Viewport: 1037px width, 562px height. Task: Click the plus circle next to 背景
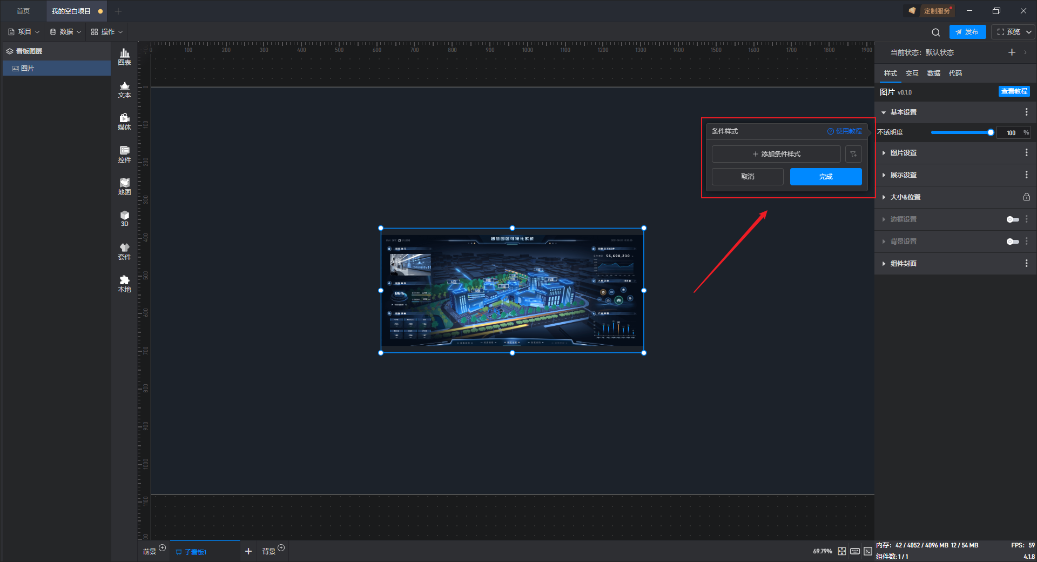(x=281, y=548)
